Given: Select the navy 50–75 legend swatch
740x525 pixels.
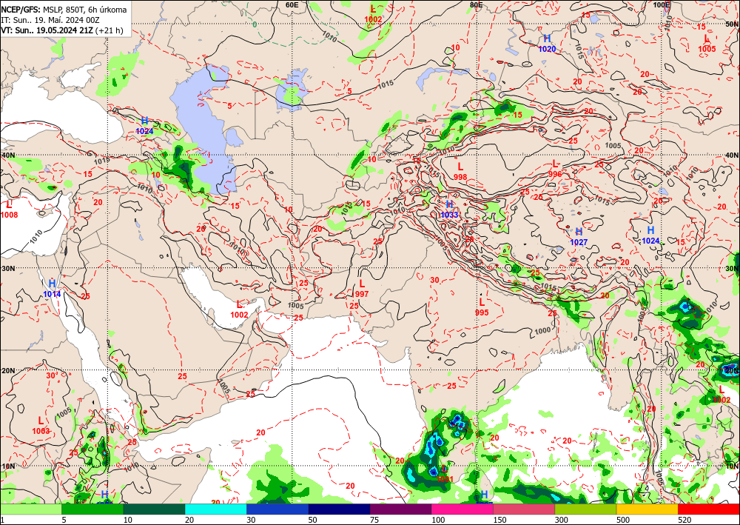Looking at the screenshot, I should tap(339, 509).
